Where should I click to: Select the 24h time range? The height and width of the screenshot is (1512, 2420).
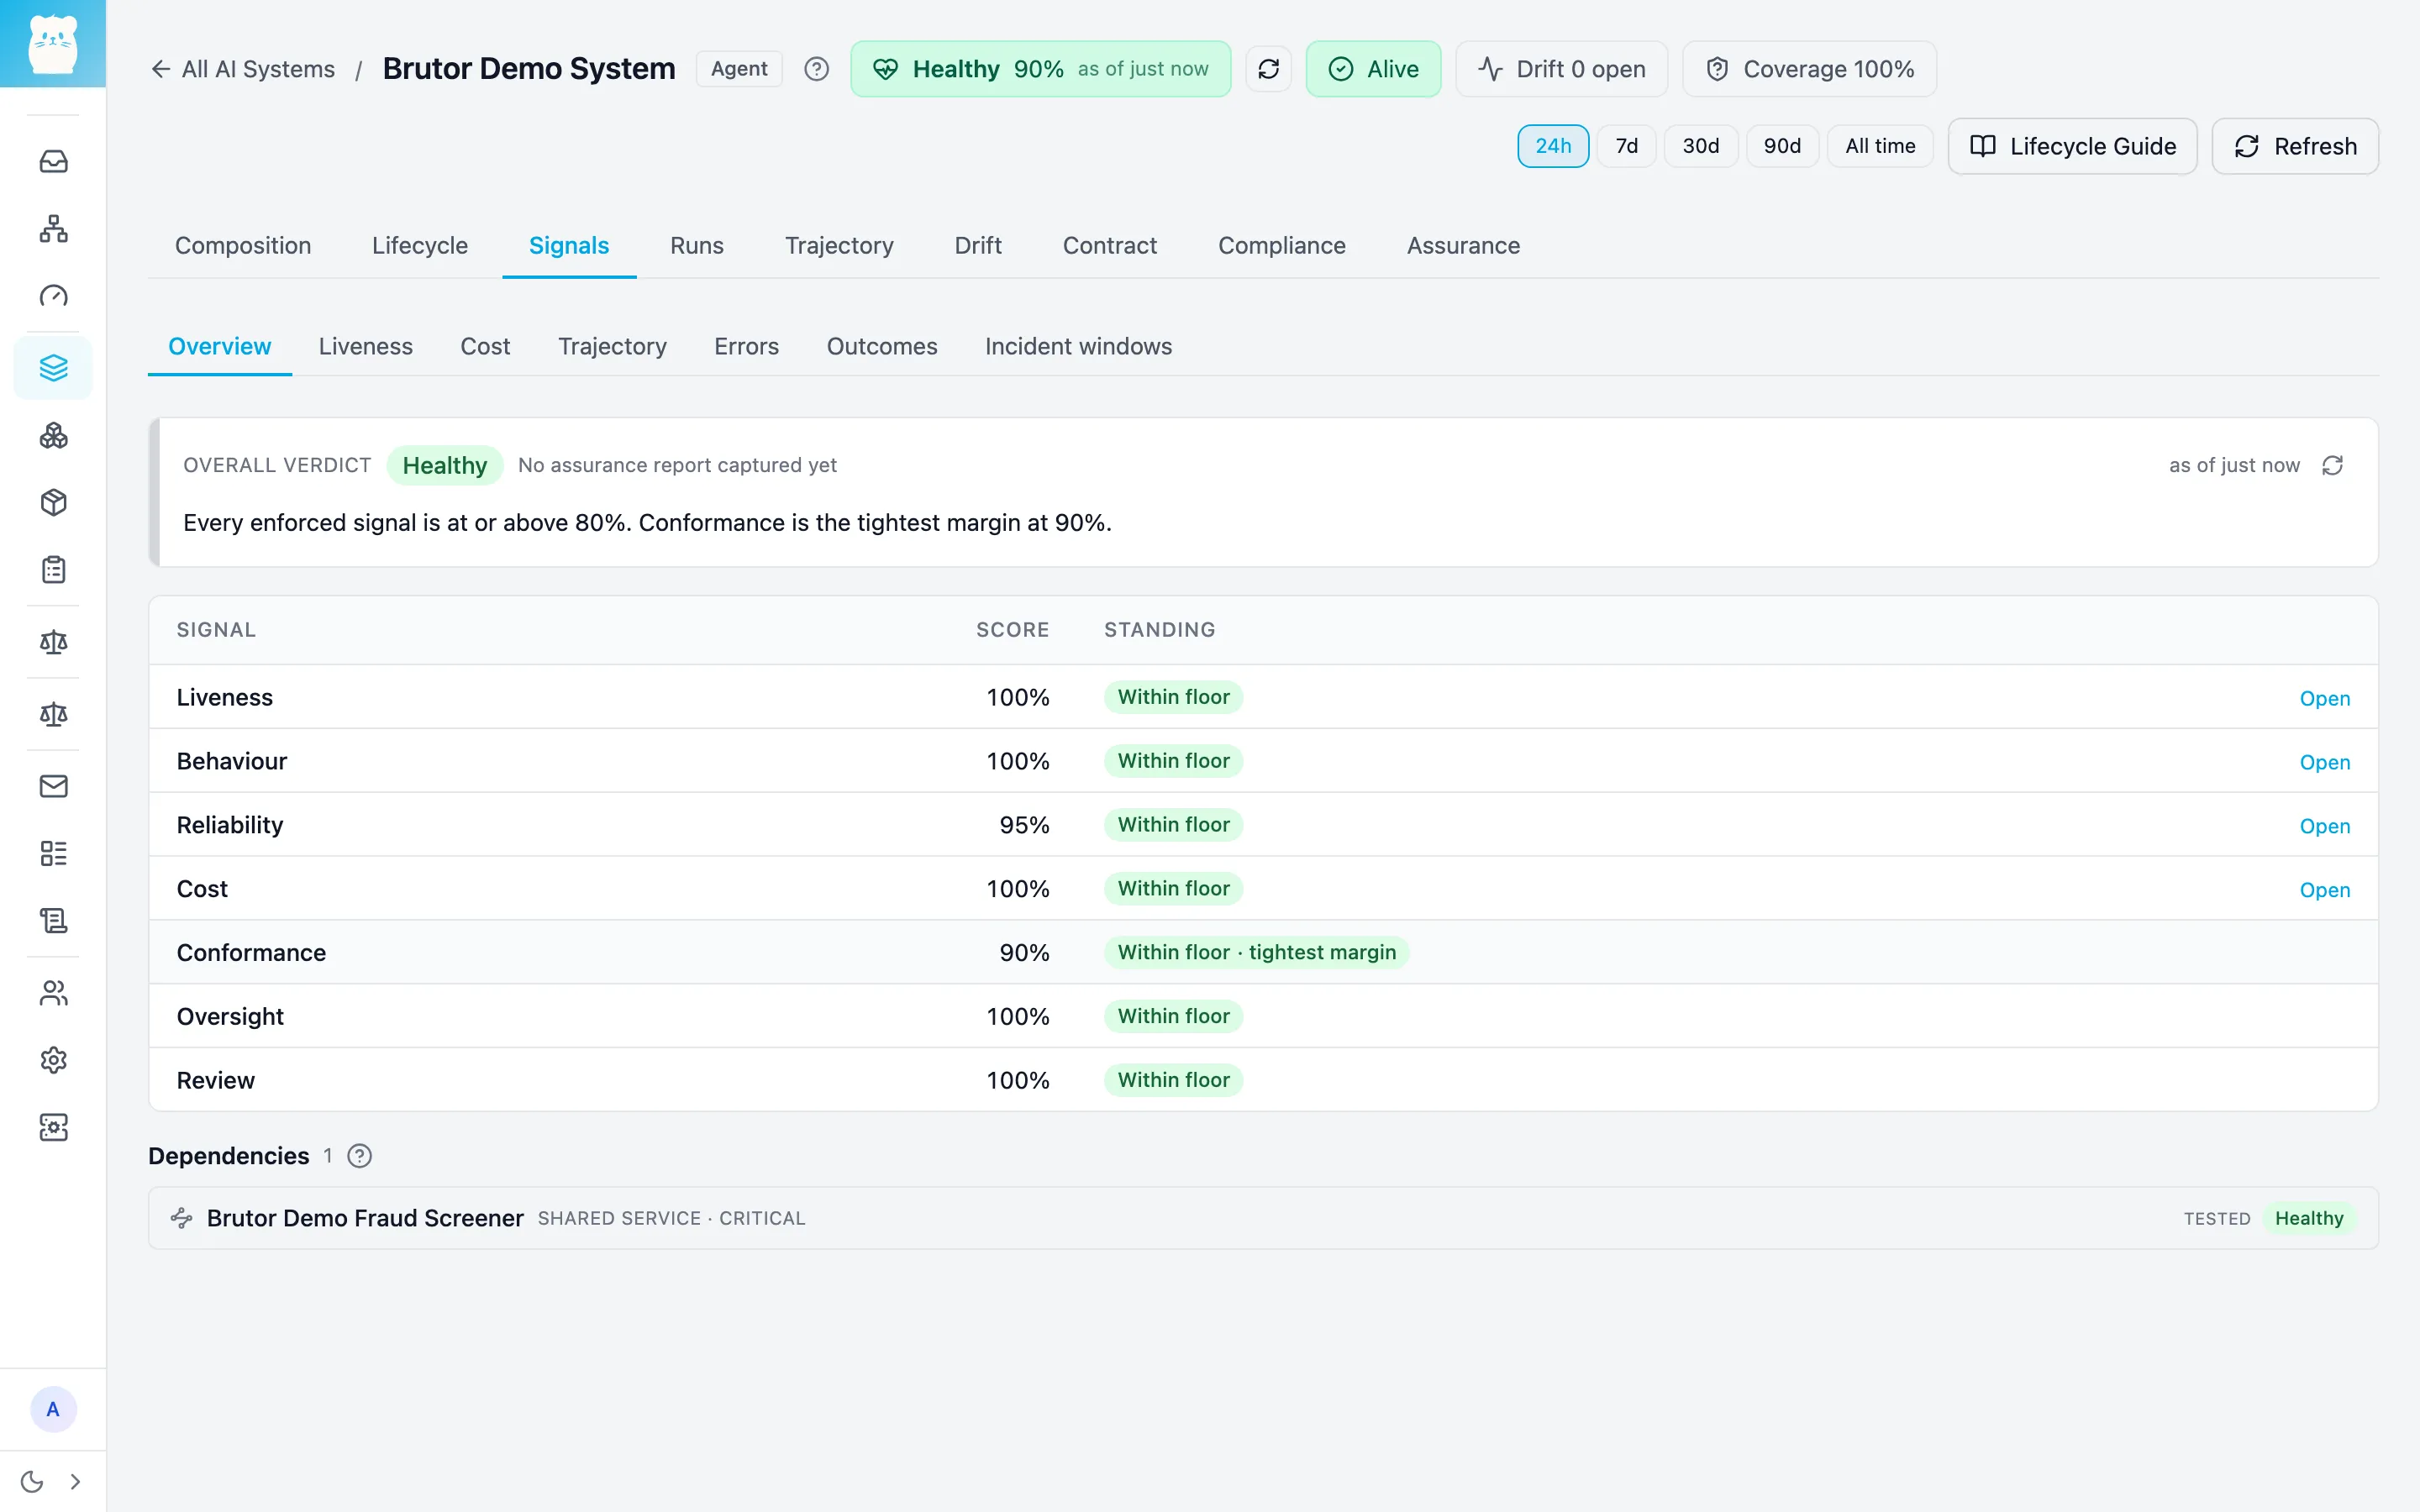coord(1553,146)
